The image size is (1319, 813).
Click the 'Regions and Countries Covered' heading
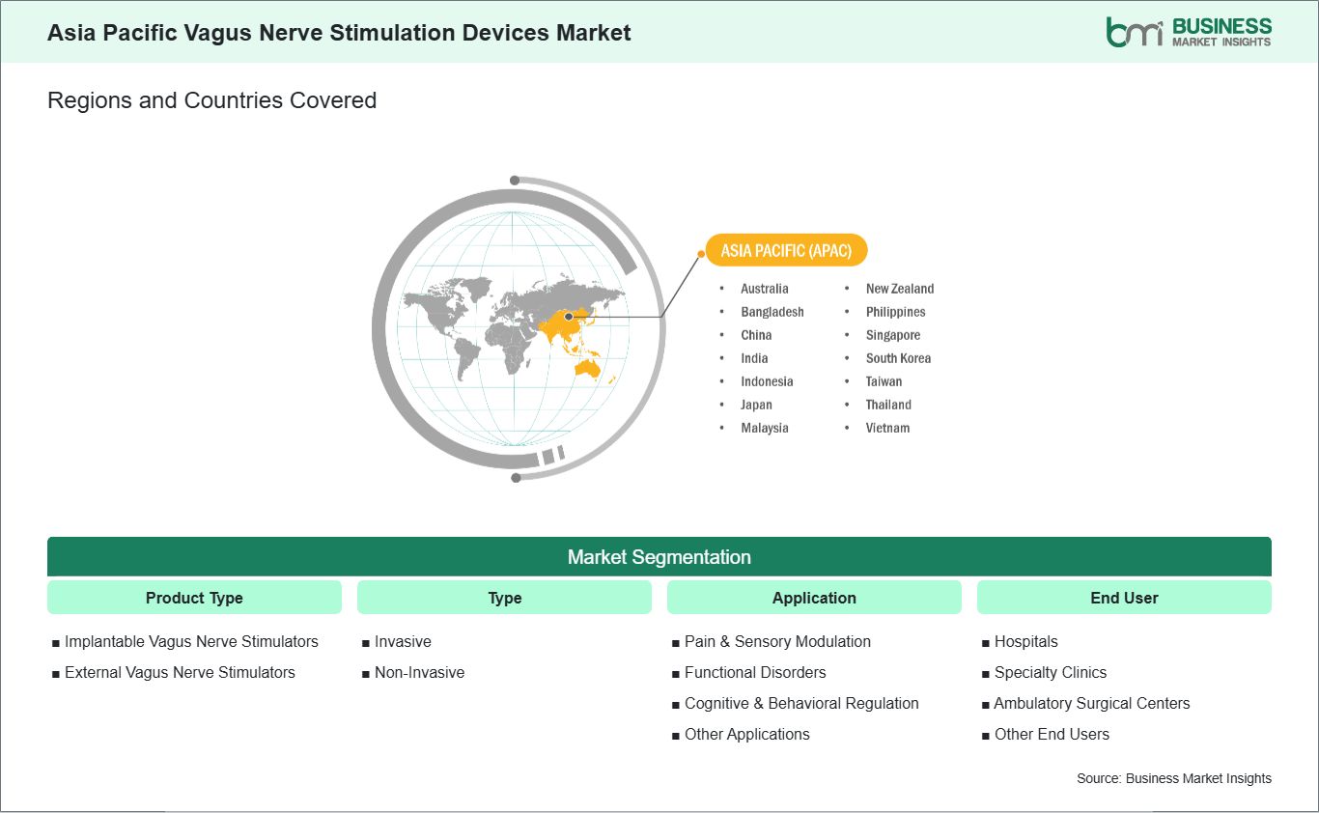[211, 100]
